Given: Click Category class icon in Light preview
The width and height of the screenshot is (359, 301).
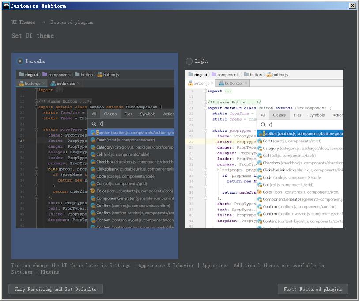Looking at the screenshot, I should tap(260, 149).
